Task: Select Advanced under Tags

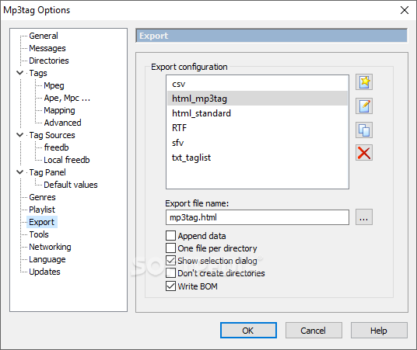Action: [x=62, y=123]
